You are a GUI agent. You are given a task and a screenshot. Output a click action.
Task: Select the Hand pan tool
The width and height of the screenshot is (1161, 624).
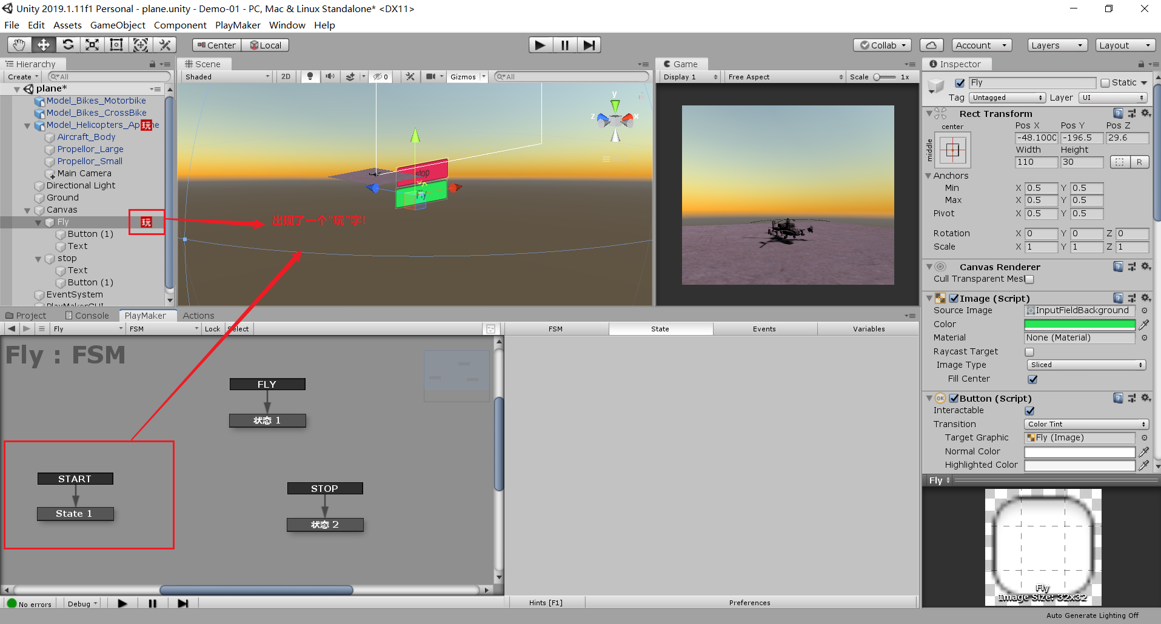19,44
